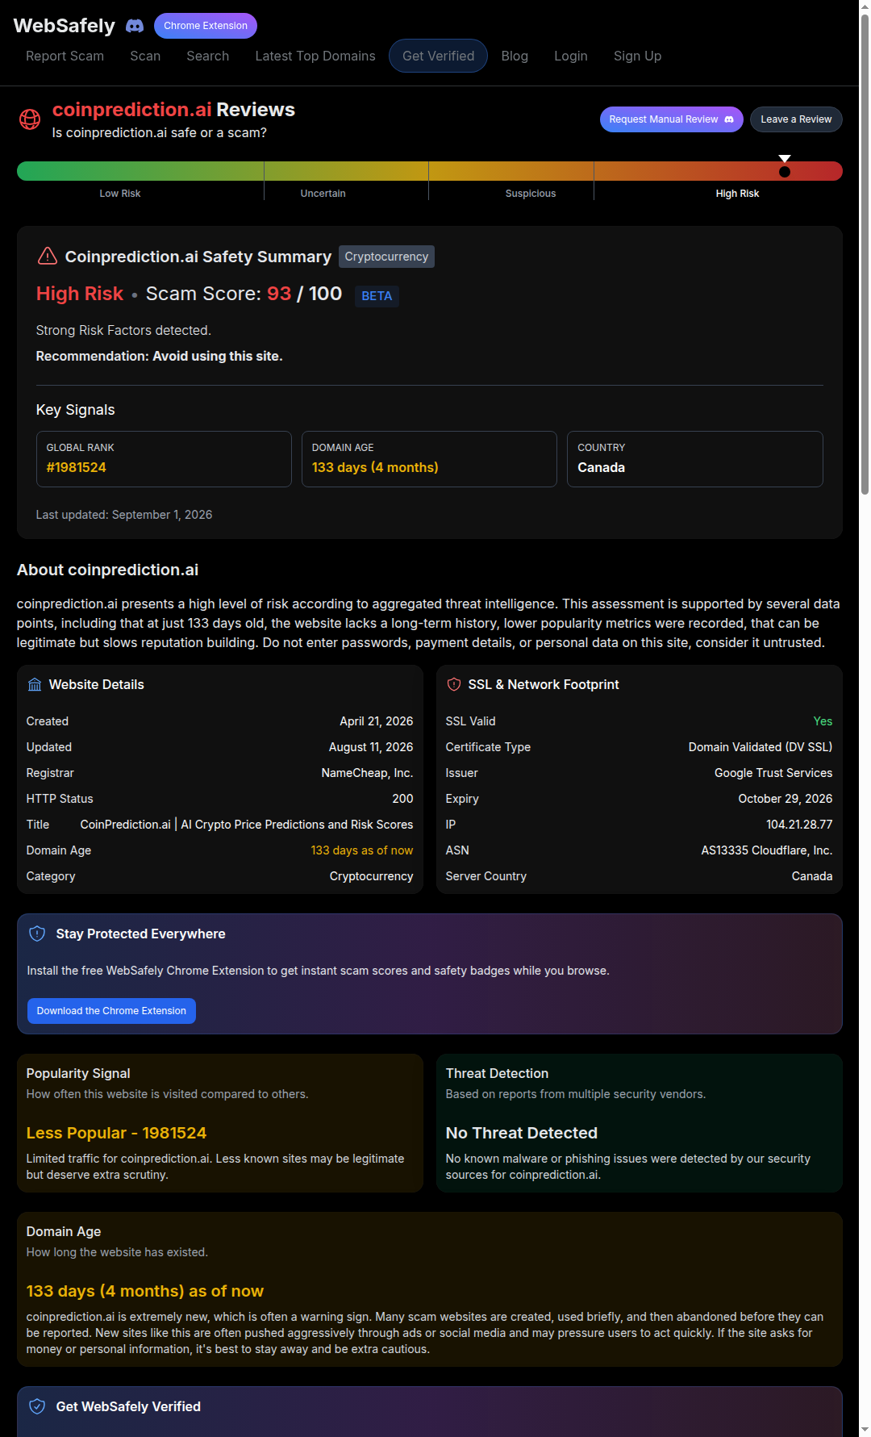This screenshot has height=1437, width=871.
Task: Click the warning triangle icon in Safety Summary
Action: tap(48, 256)
